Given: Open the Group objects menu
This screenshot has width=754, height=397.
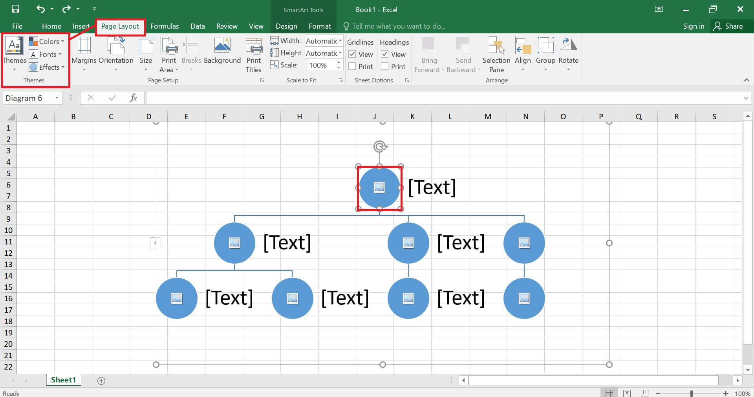Looking at the screenshot, I should [x=545, y=55].
